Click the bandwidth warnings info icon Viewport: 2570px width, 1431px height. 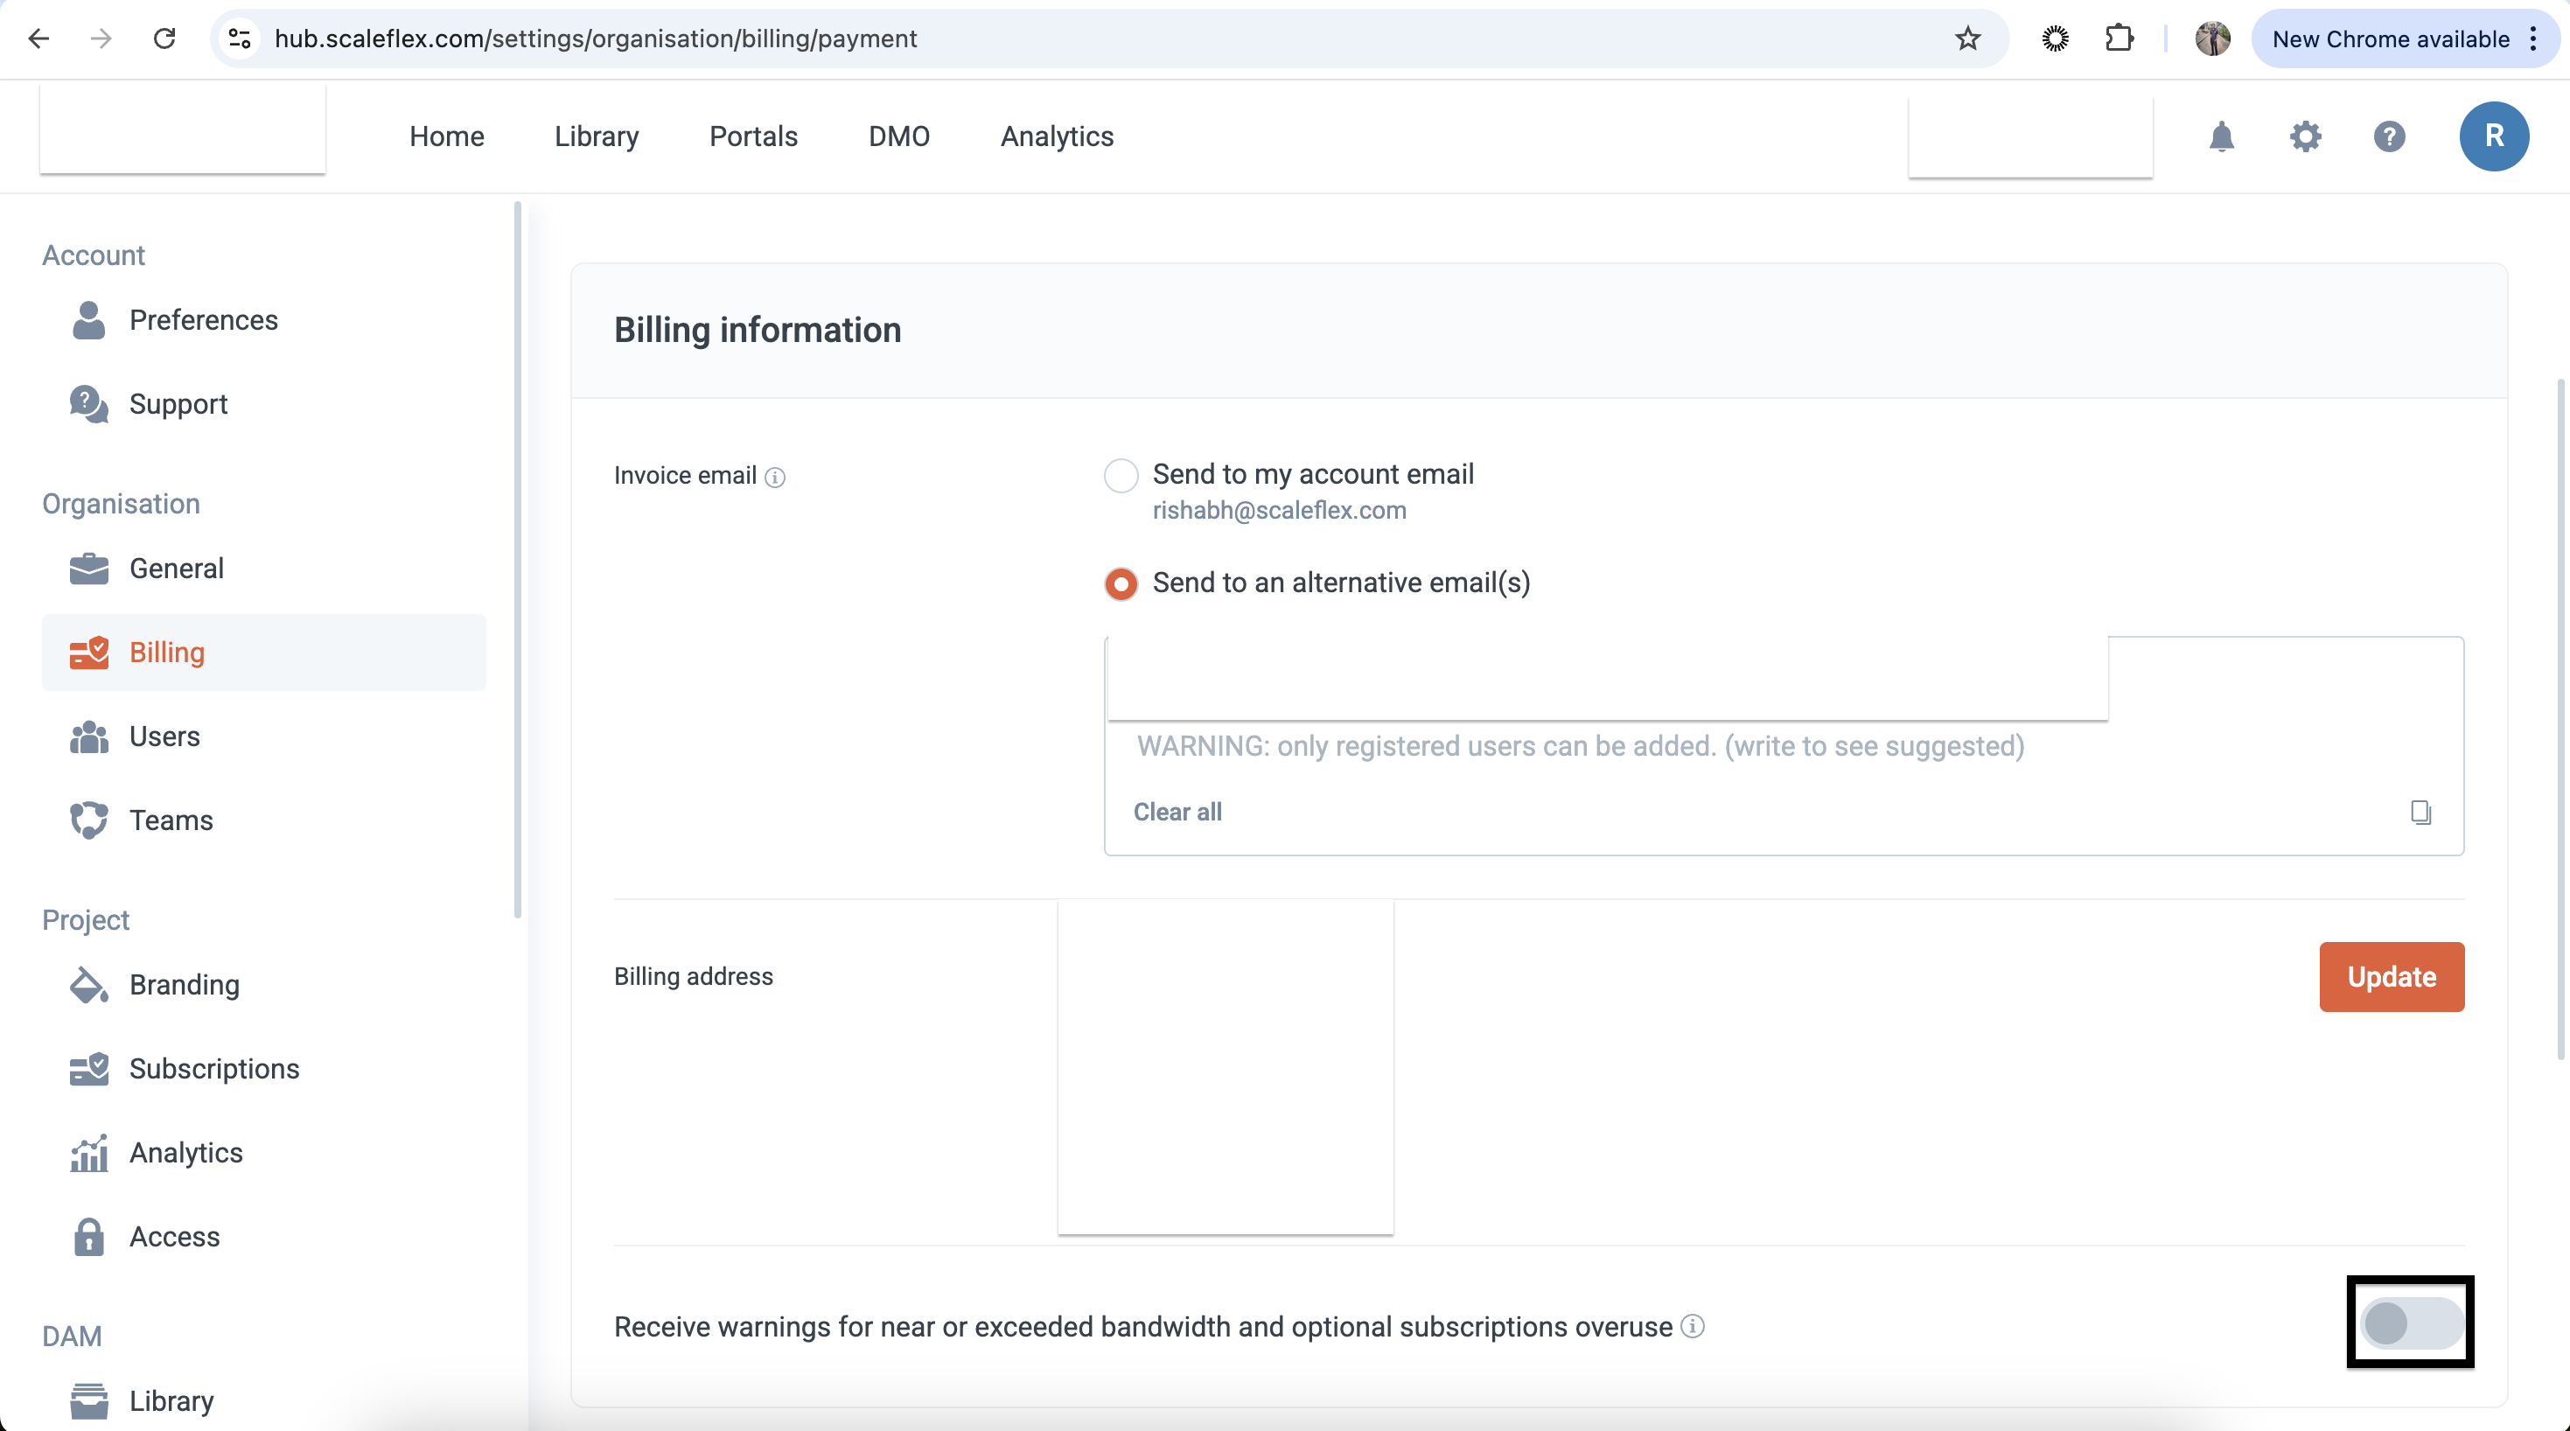coord(1692,1326)
